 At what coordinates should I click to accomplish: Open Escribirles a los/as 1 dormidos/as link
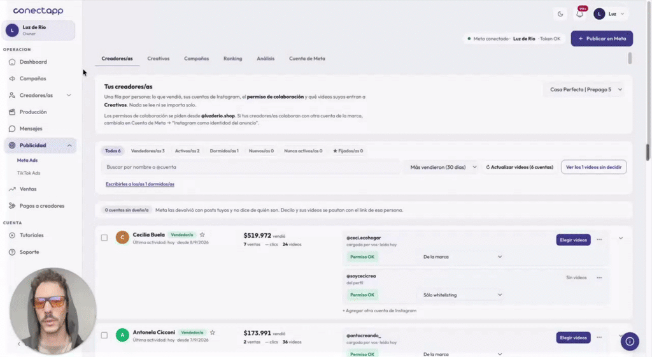(x=139, y=184)
